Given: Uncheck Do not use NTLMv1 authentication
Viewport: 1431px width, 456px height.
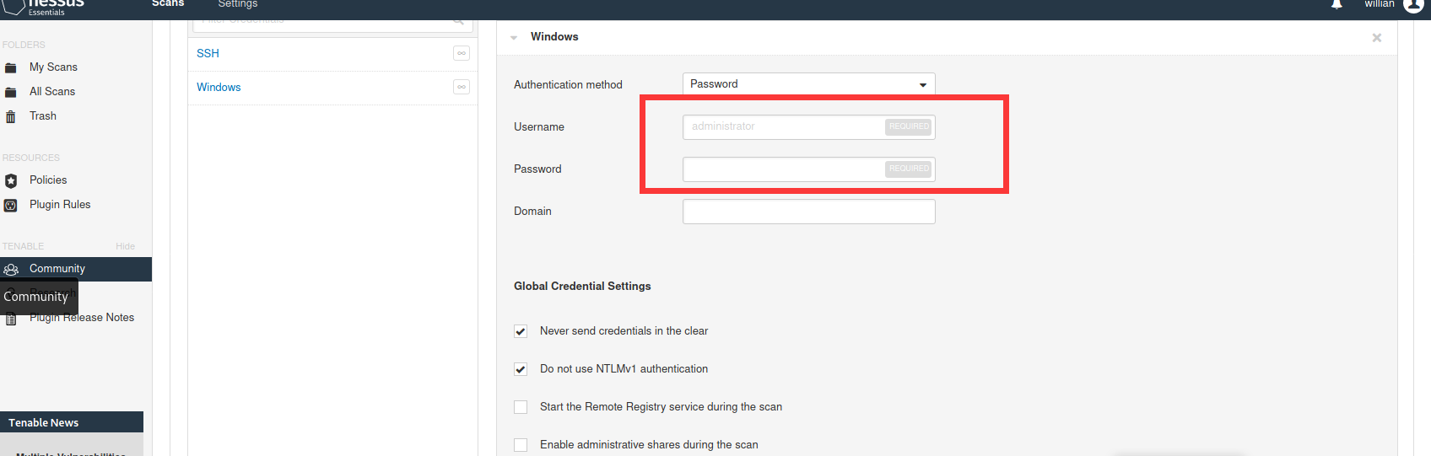Looking at the screenshot, I should (x=521, y=369).
